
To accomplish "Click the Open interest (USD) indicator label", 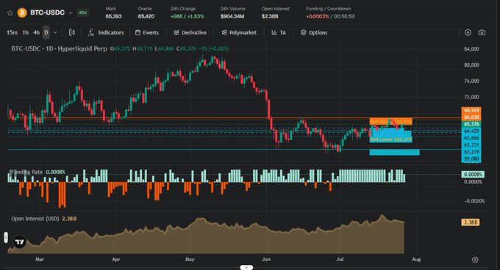I will tap(35, 219).
